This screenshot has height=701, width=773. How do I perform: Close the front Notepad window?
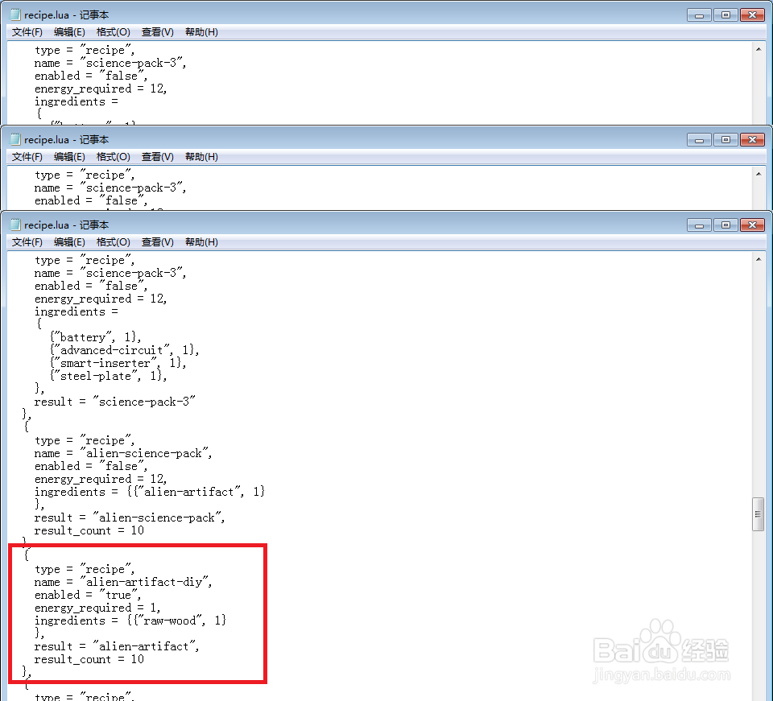(752, 225)
